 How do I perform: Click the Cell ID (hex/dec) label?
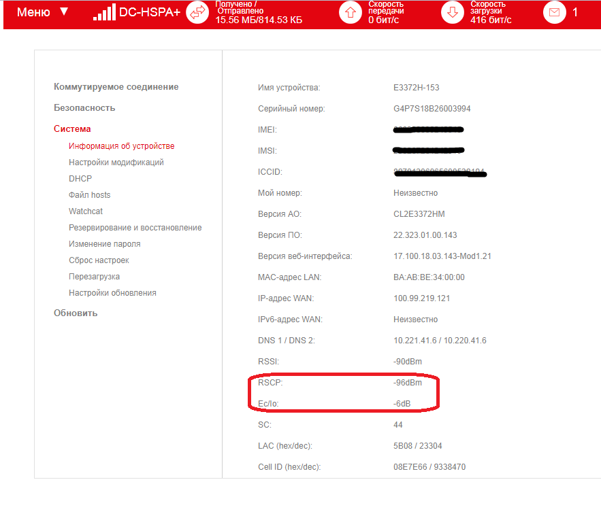(x=289, y=466)
